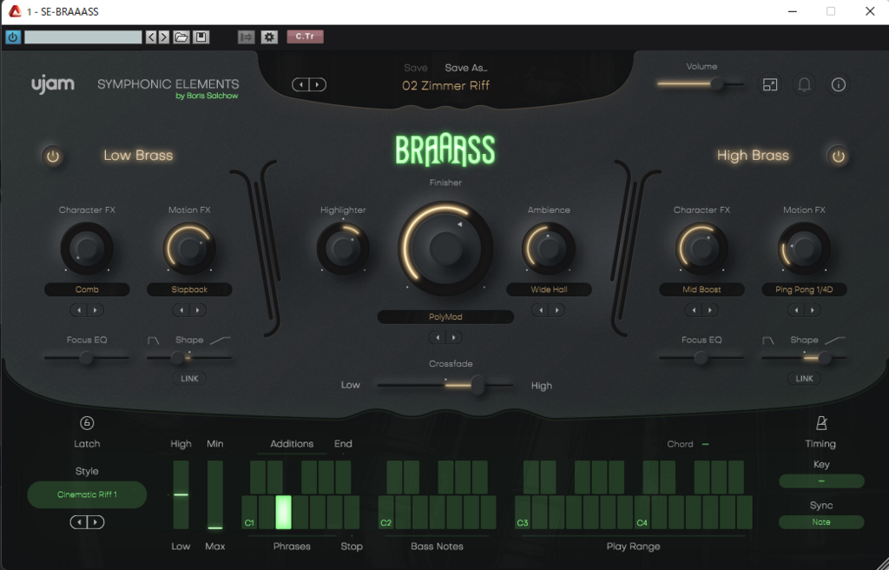This screenshot has width=889, height=570.
Task: Click the plugin routing arrow icon
Action: tap(246, 36)
